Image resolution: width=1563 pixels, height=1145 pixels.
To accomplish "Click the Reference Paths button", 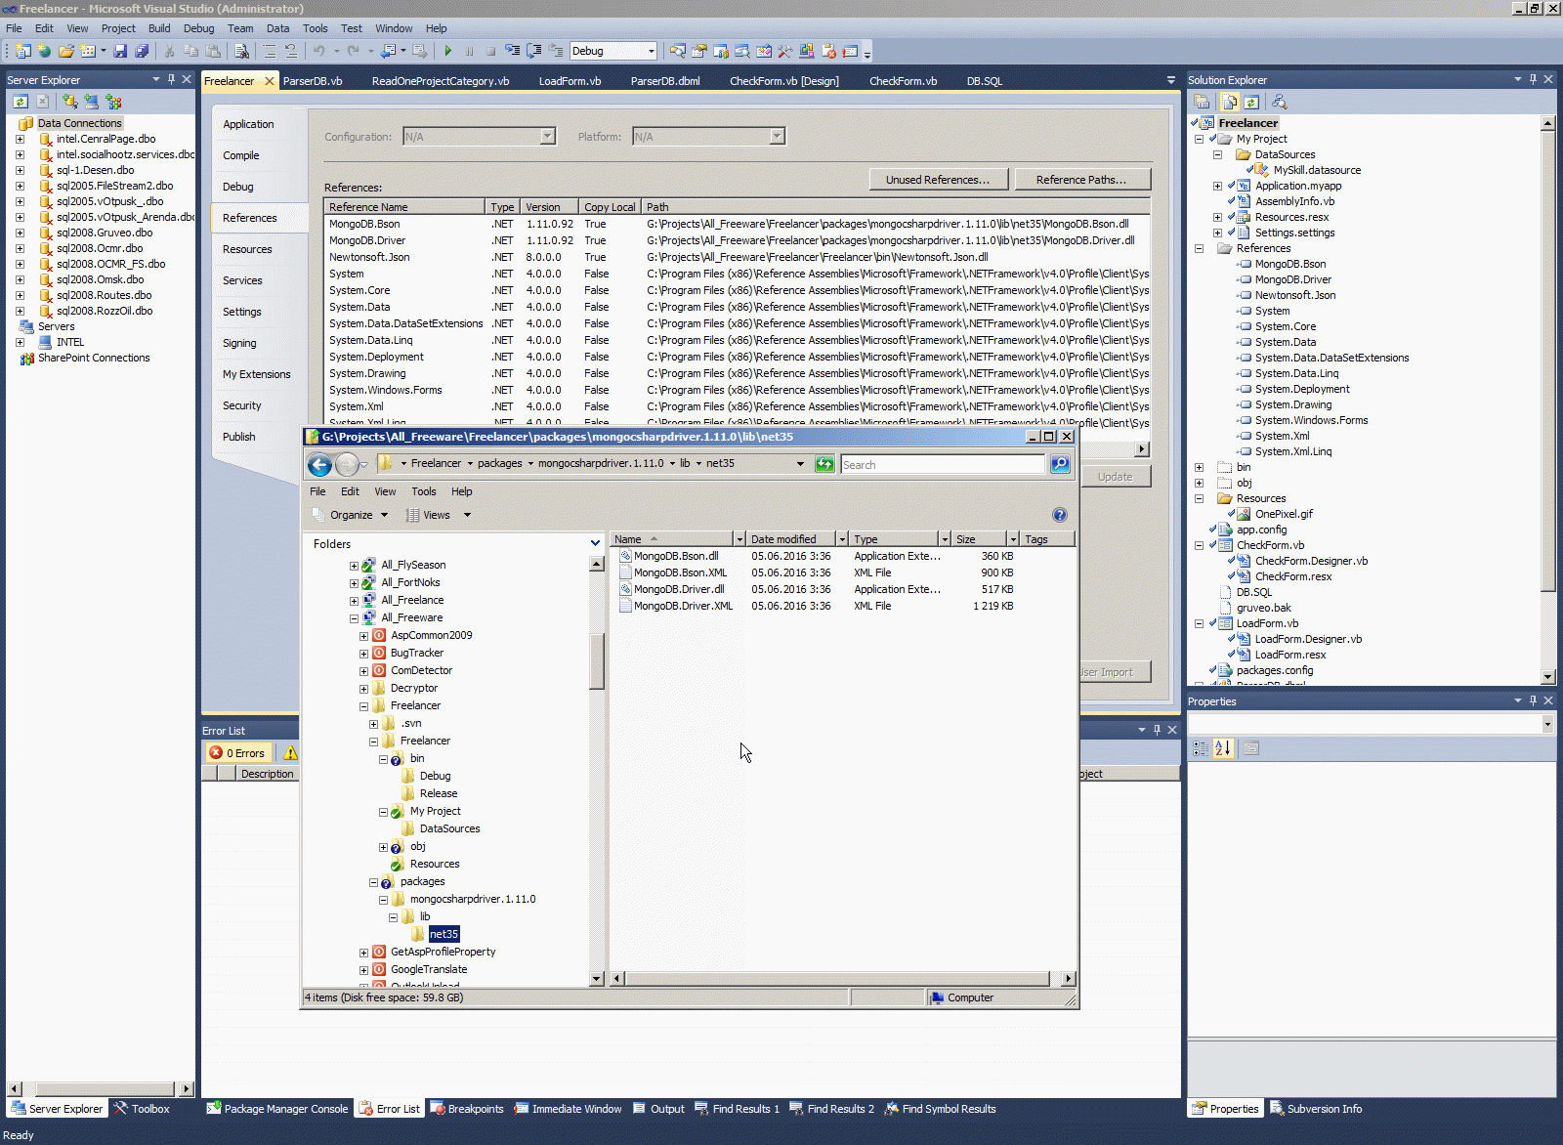I will click(x=1081, y=180).
